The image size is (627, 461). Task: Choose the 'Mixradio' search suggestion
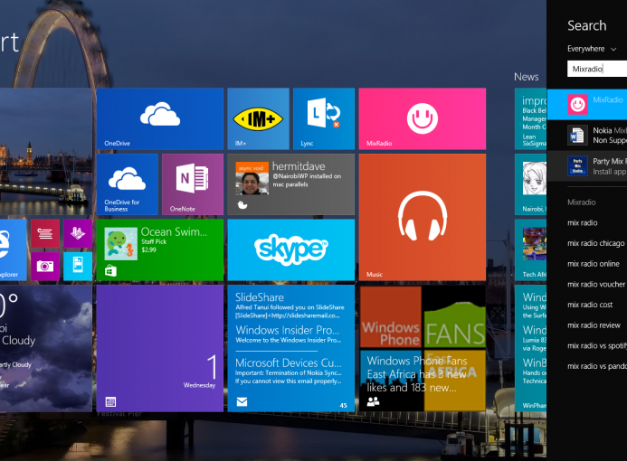(582, 202)
